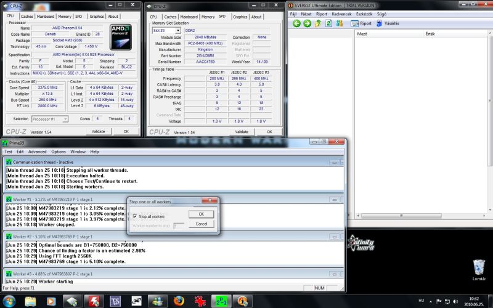Image resolution: width=493 pixels, height=308 pixels.
Task: Click the volume icon in system tray
Action: pos(455,301)
